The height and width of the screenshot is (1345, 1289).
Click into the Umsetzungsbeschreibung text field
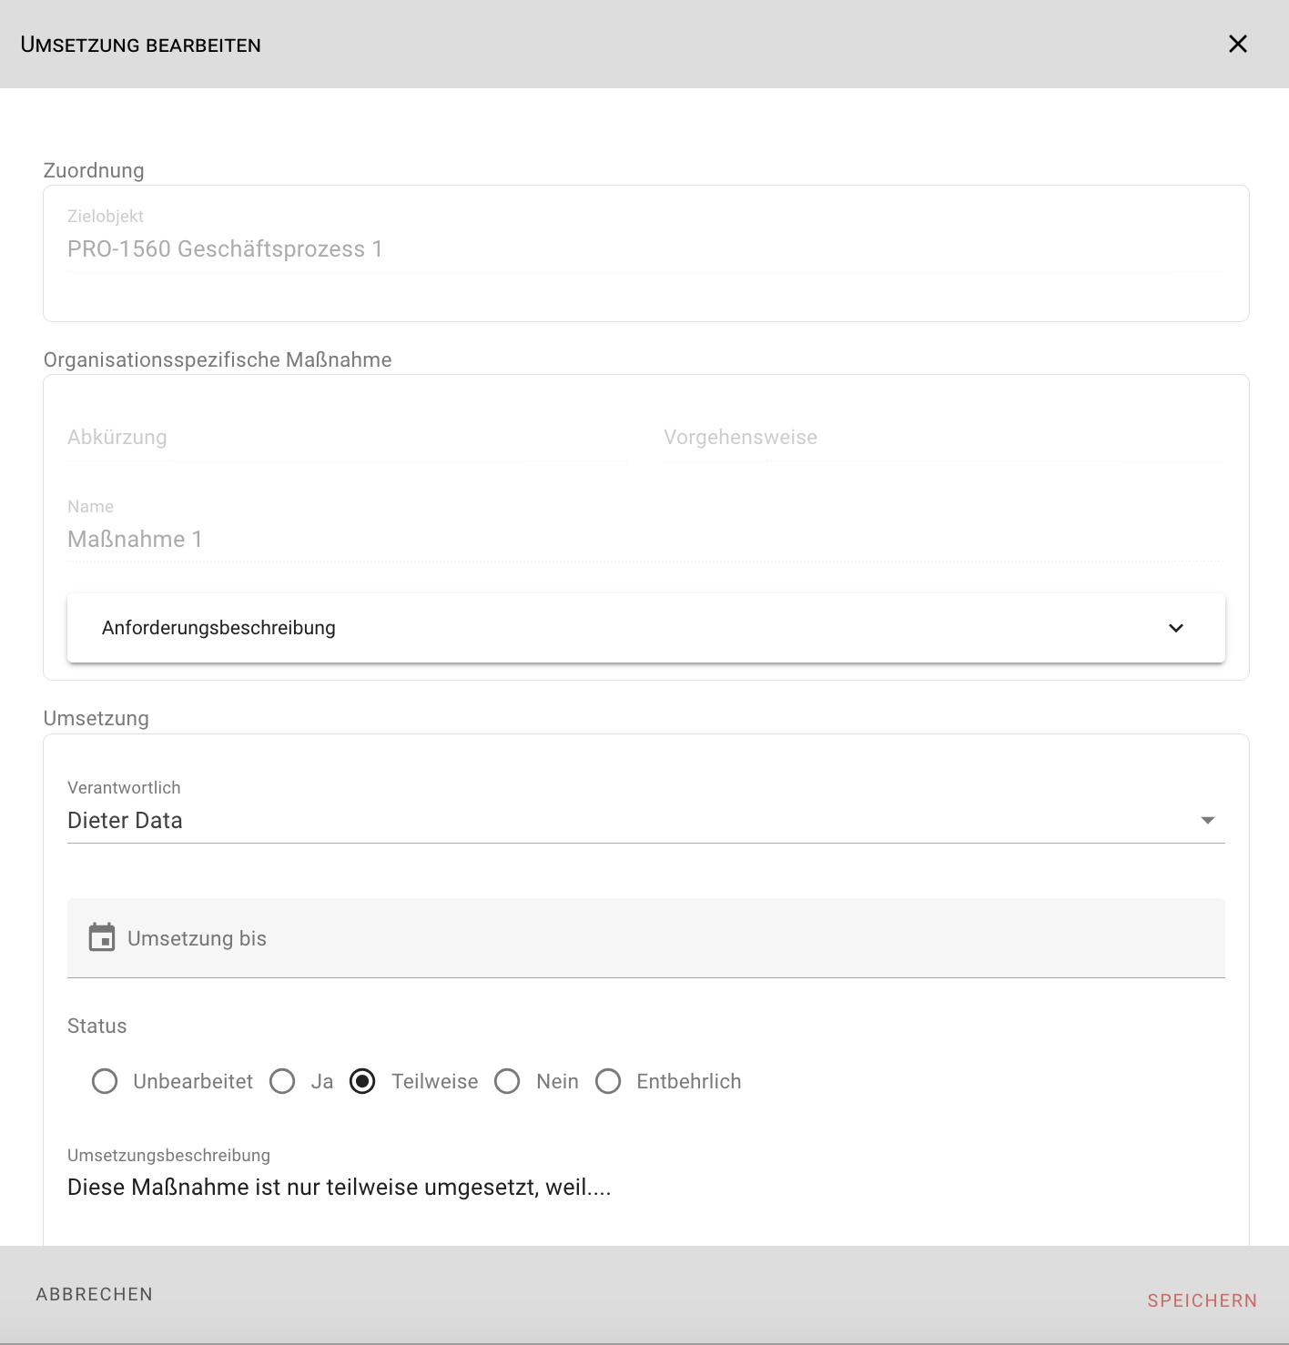tap(637, 1188)
